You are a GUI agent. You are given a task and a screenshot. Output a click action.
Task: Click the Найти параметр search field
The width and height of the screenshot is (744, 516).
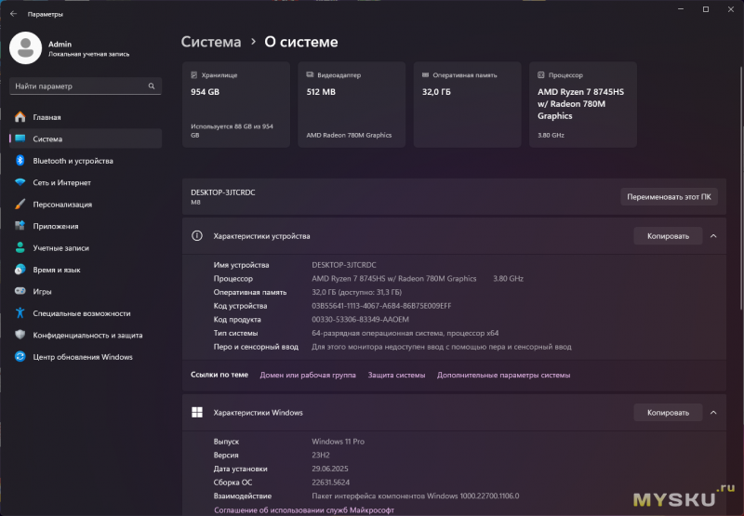86,86
